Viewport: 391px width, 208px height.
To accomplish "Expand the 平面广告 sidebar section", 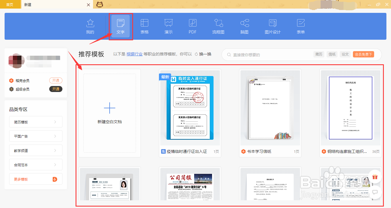I will click(x=35, y=136).
